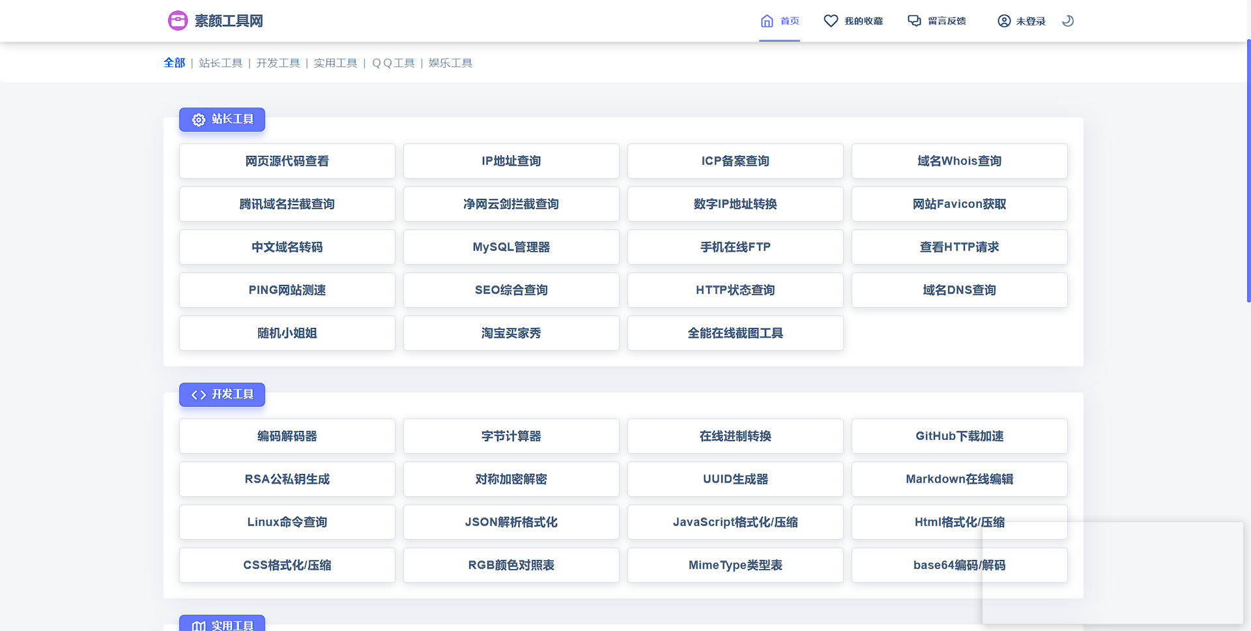1251x631 pixels.
Task: Open the Linux命令查询 tool
Action: tap(287, 522)
